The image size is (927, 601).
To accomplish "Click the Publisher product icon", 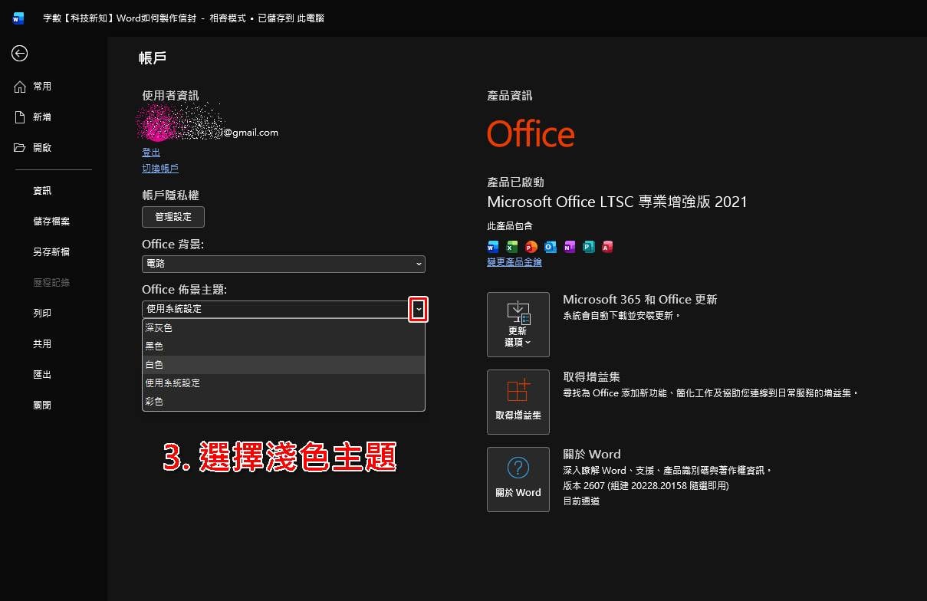I will pyautogui.click(x=588, y=247).
